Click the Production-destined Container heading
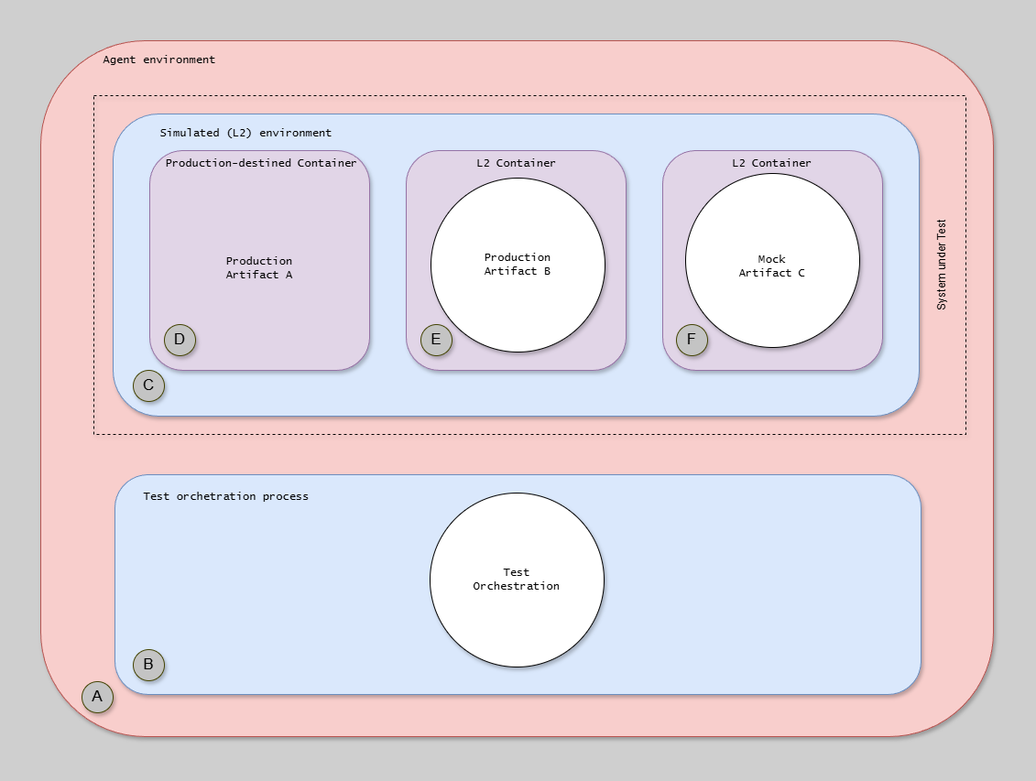This screenshot has height=781, width=1036. tap(260, 163)
